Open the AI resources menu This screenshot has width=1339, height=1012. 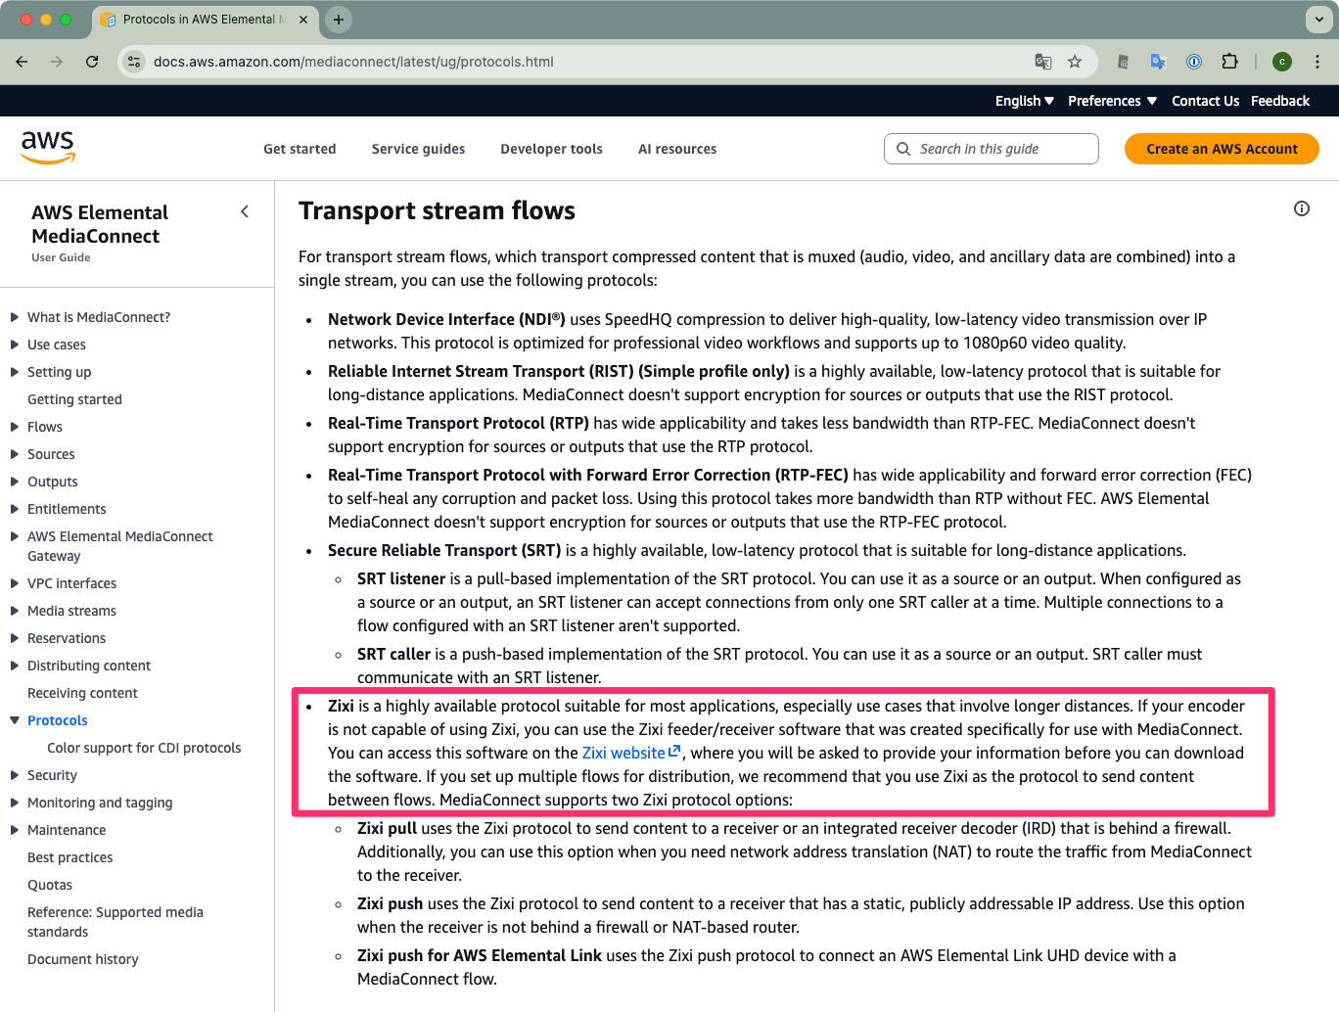click(x=677, y=149)
